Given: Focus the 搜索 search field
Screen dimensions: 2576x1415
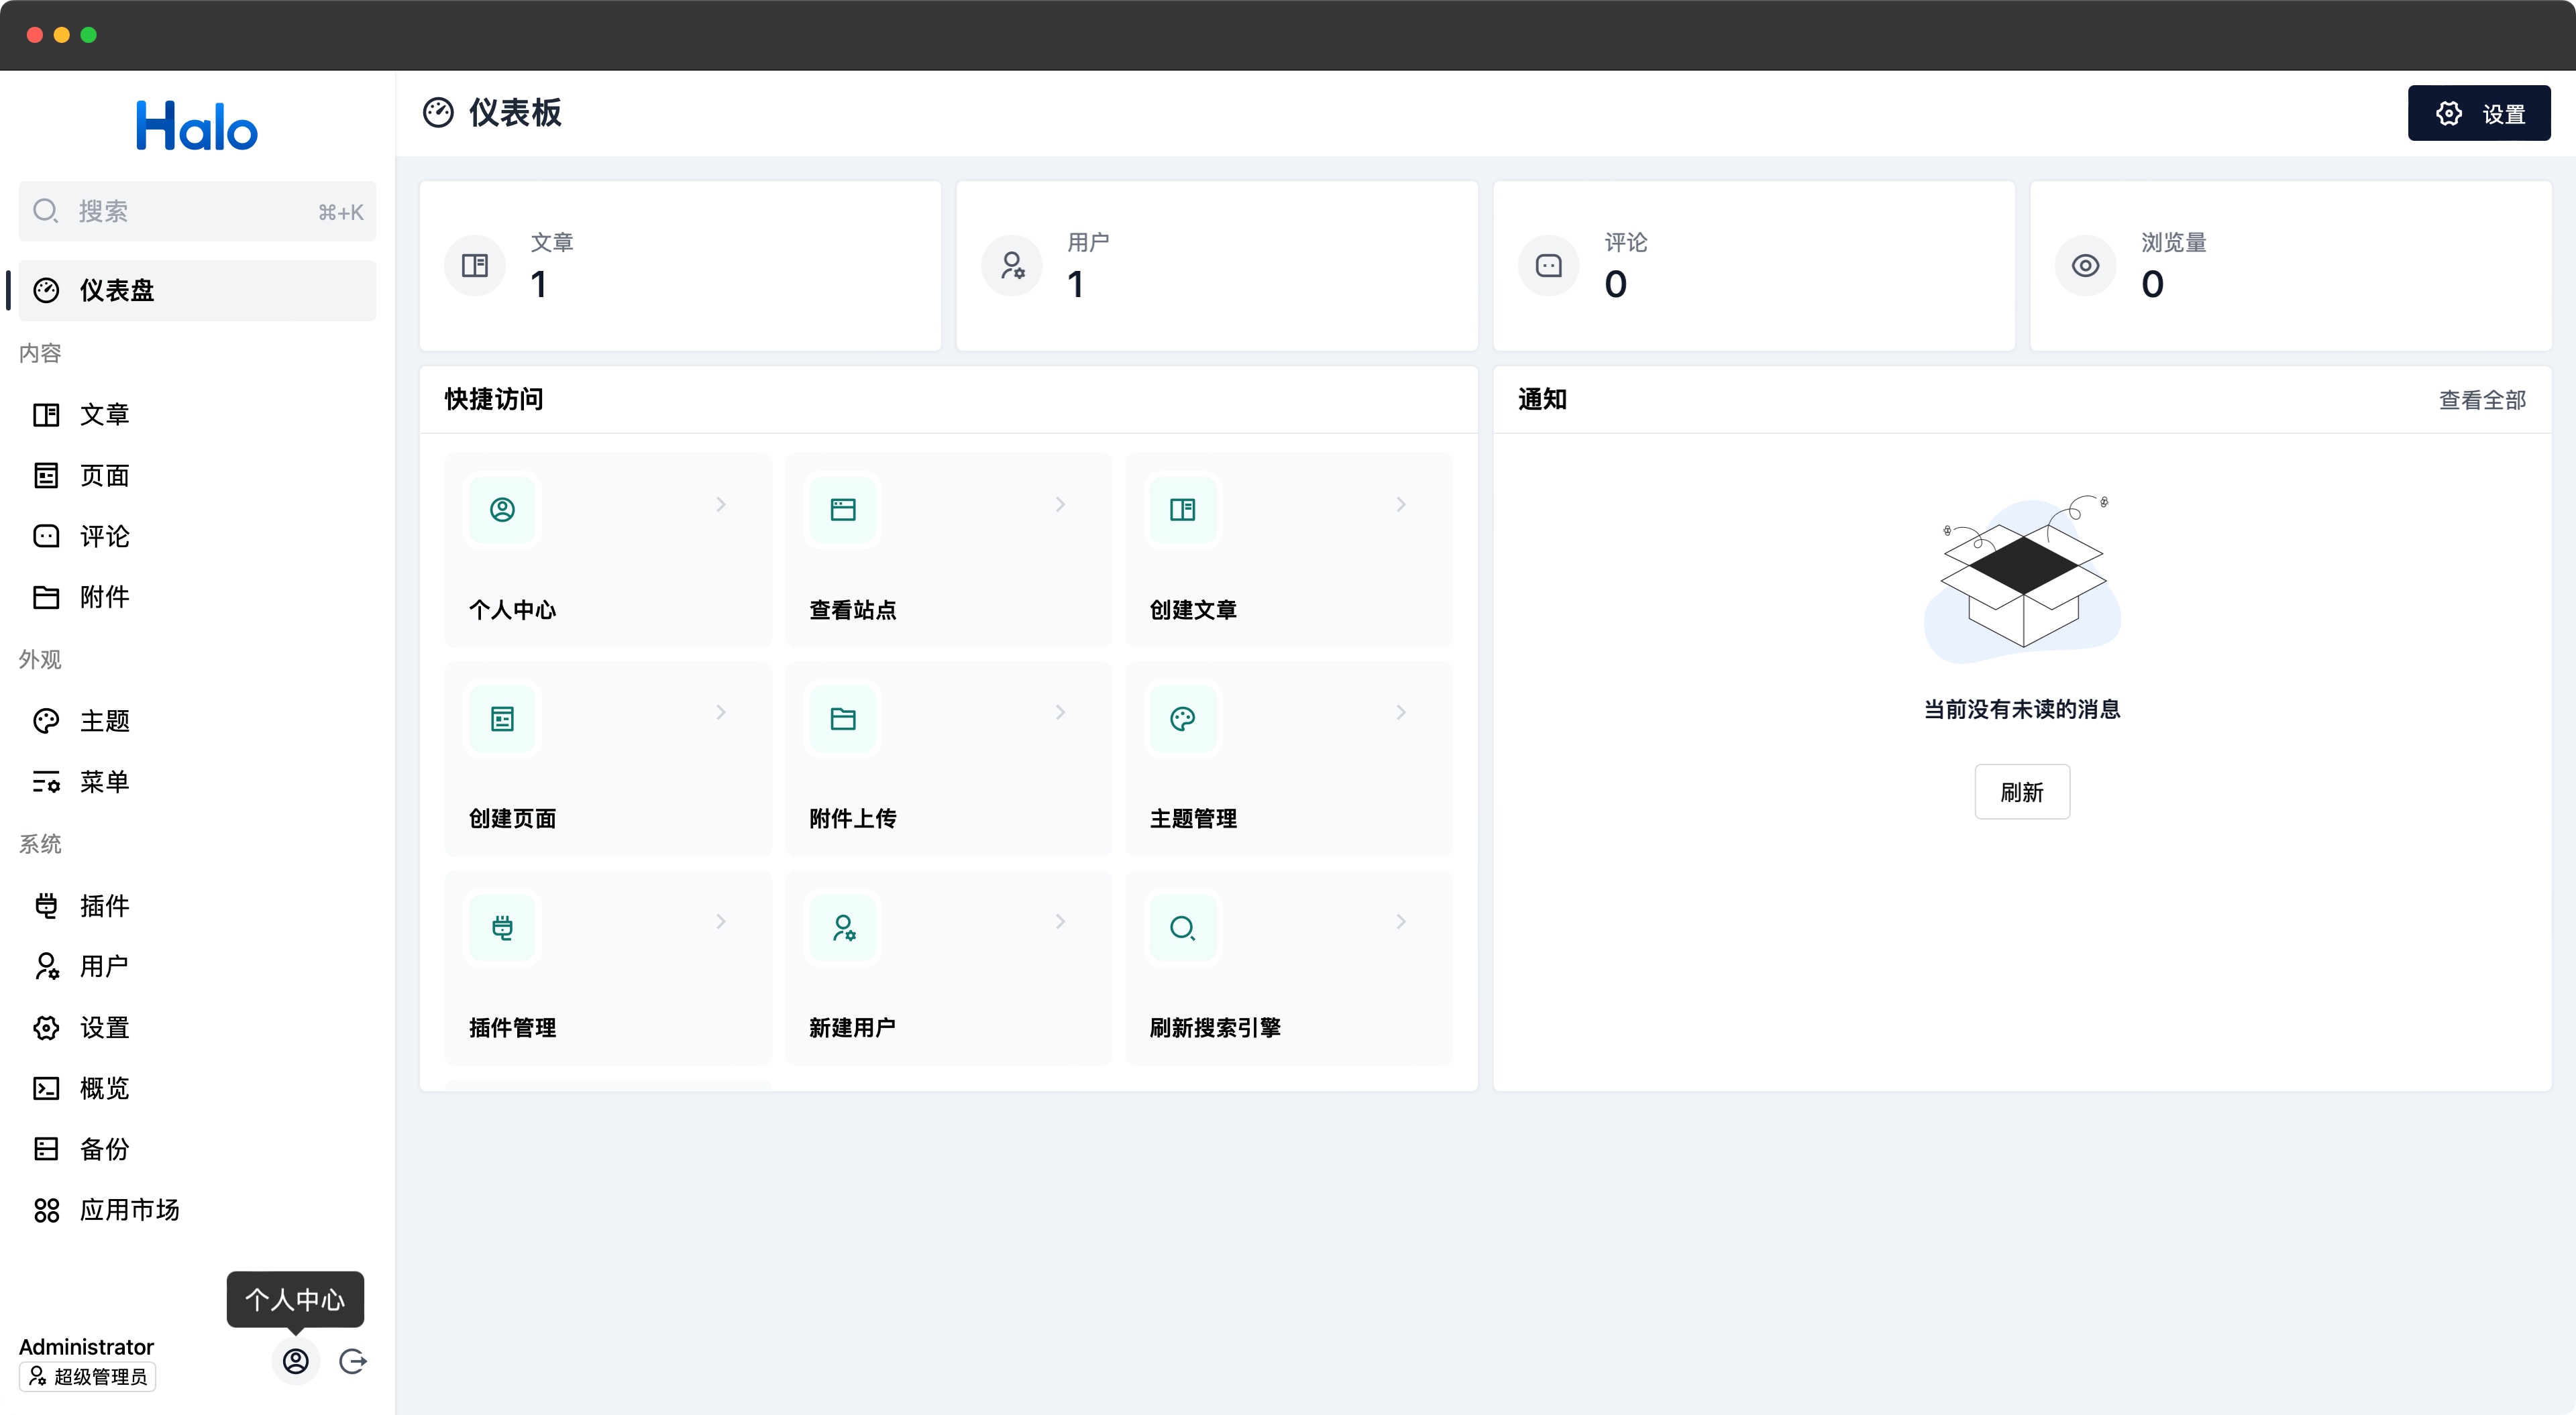Looking at the screenshot, I should tap(196, 211).
